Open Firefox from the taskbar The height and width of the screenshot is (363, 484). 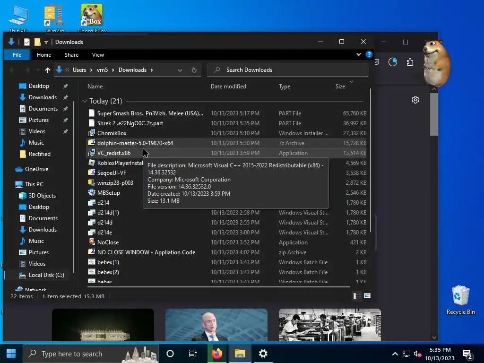click(217, 354)
